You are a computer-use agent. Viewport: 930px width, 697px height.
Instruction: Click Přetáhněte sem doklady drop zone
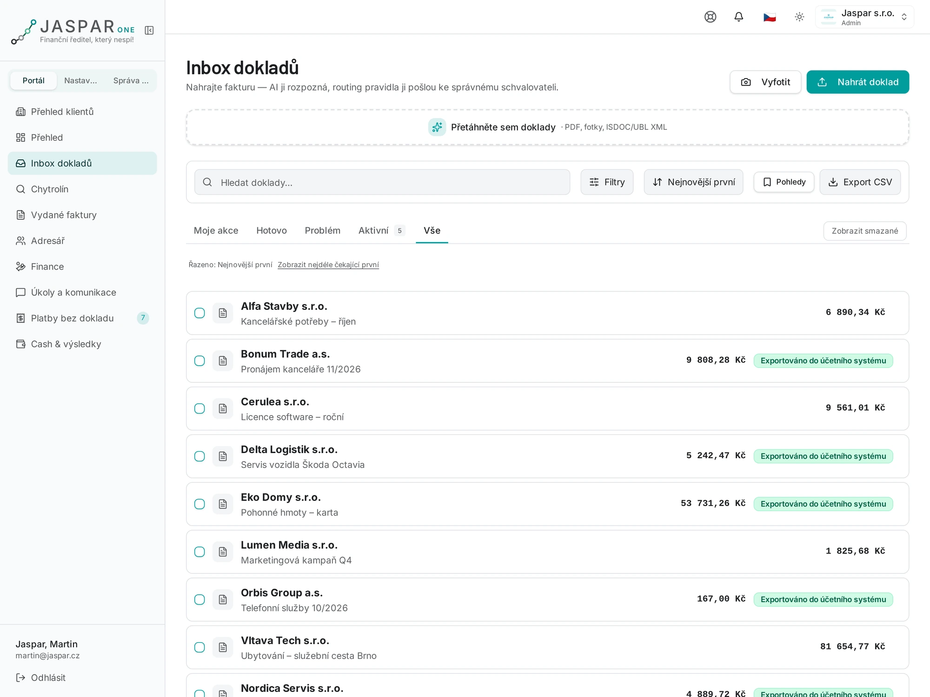(x=547, y=127)
